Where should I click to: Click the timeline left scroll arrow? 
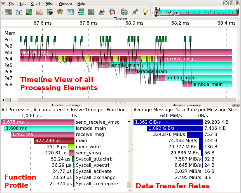coord(3,100)
